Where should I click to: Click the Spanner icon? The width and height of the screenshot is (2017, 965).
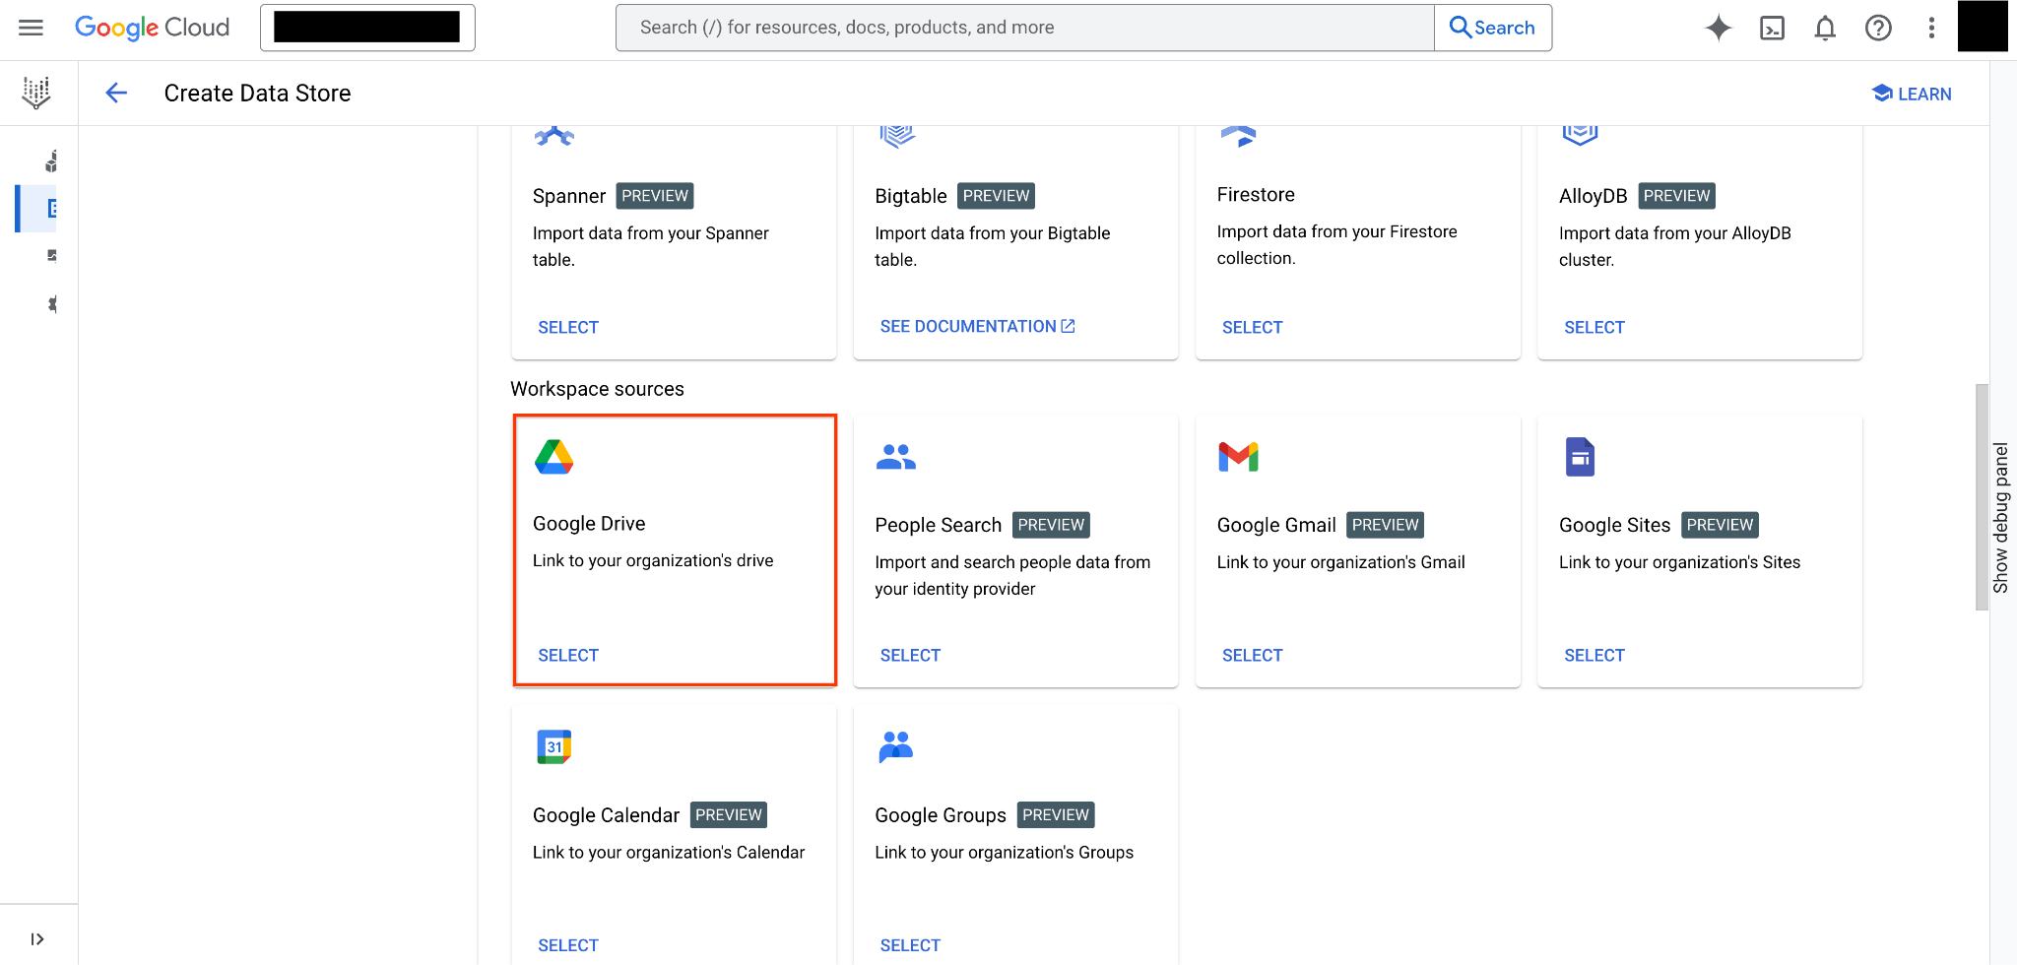point(553,136)
